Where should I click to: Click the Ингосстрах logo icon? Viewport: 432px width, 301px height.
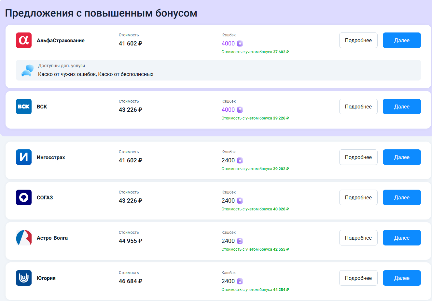[24, 157]
